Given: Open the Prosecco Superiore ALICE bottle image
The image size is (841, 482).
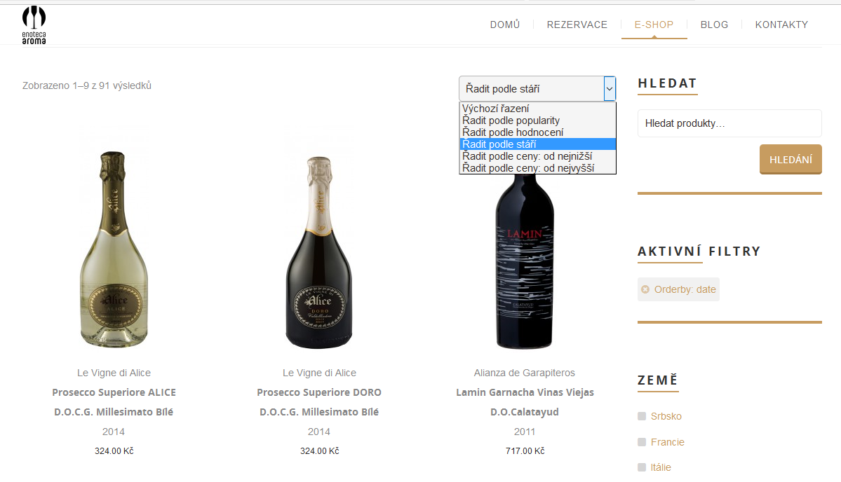Looking at the screenshot, I should (x=114, y=249).
